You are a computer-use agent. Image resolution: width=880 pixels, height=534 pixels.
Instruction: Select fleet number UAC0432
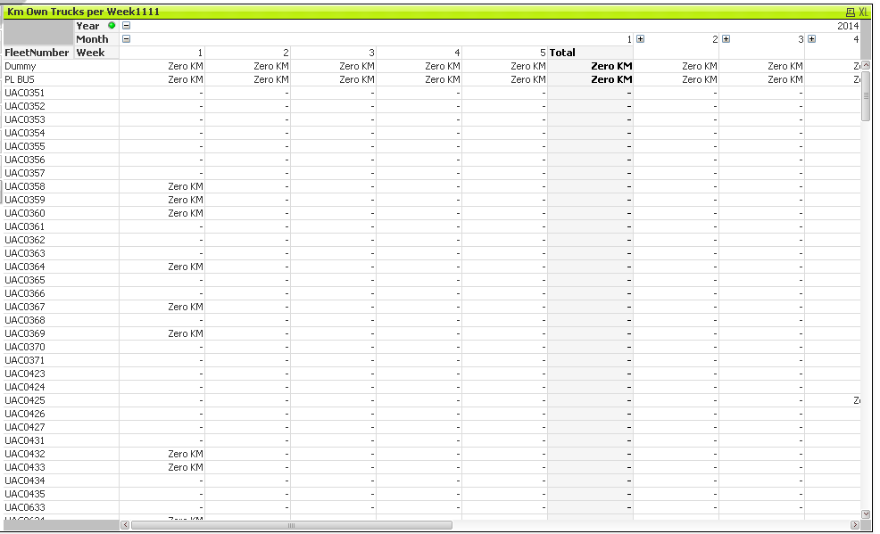(x=25, y=454)
